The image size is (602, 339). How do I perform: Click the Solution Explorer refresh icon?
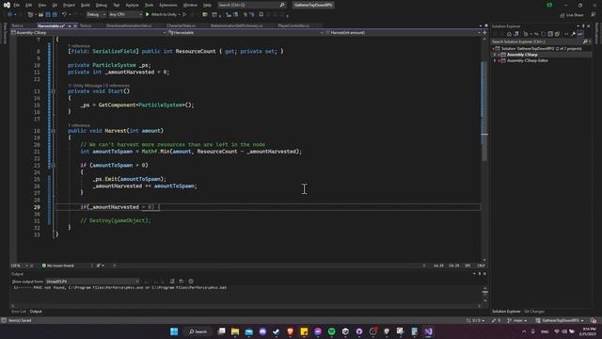pyautogui.click(x=543, y=34)
